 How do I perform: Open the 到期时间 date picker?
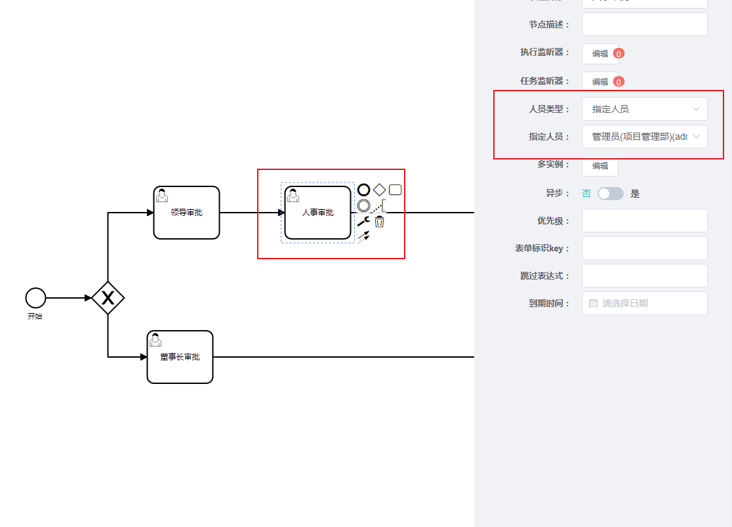point(644,303)
